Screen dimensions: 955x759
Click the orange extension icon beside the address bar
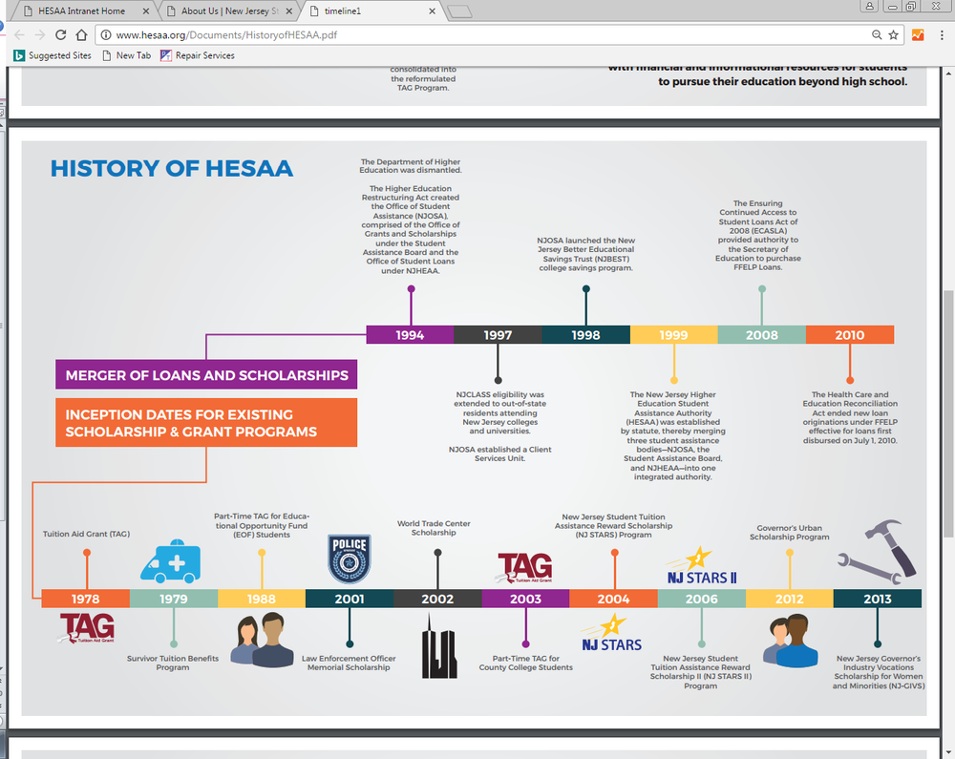pyautogui.click(x=918, y=34)
